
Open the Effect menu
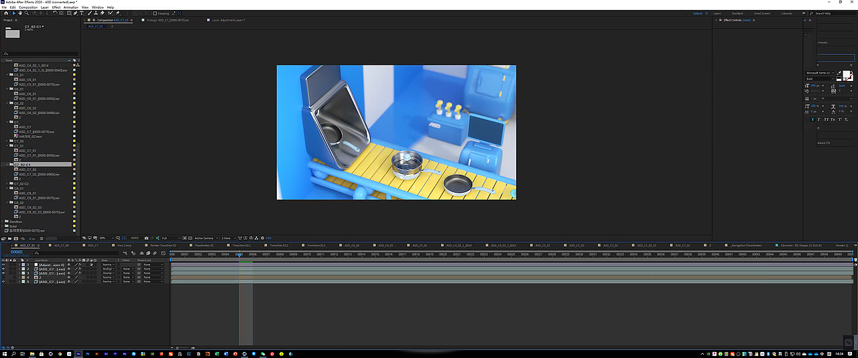pos(56,7)
